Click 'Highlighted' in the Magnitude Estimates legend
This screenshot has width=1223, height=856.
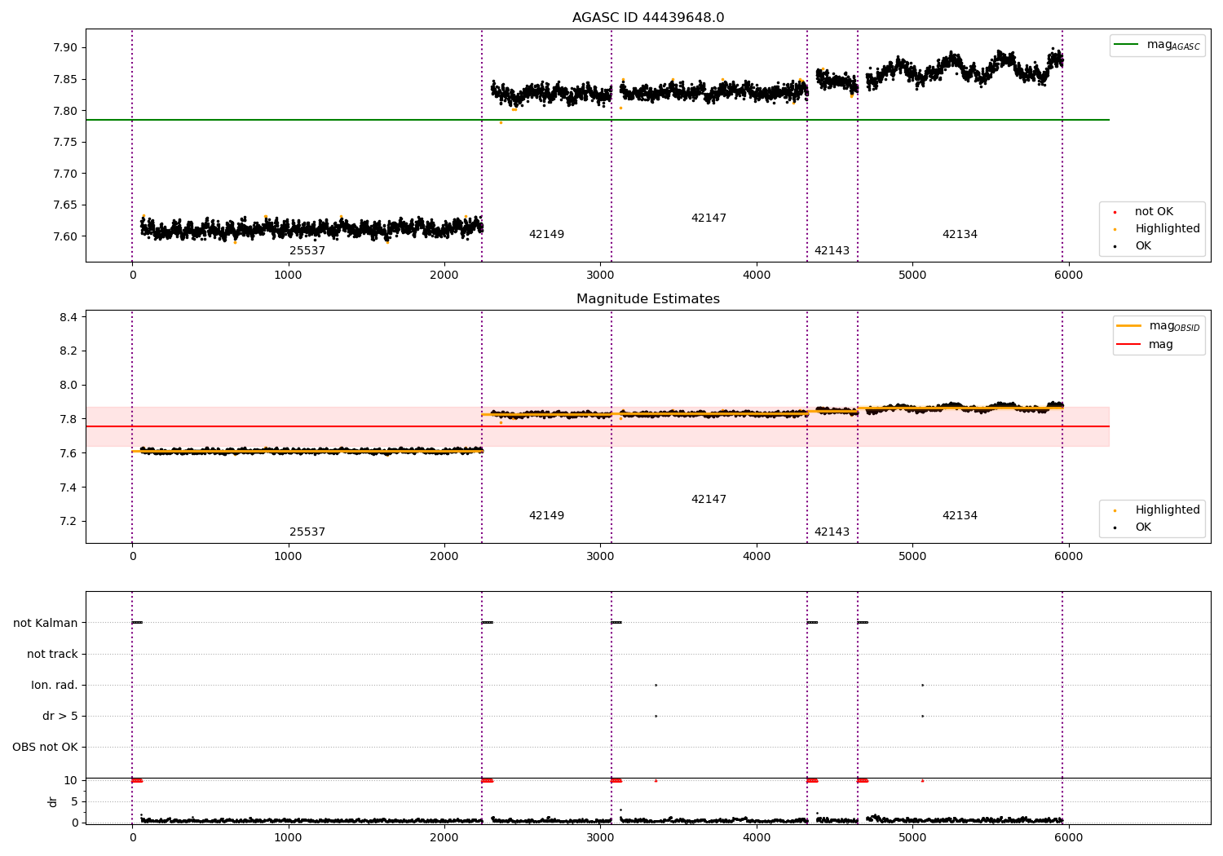pos(1168,510)
